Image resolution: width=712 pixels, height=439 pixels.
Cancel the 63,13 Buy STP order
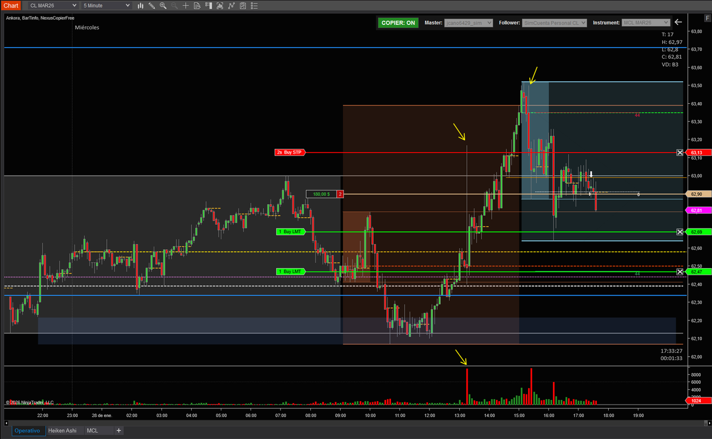[x=680, y=152]
